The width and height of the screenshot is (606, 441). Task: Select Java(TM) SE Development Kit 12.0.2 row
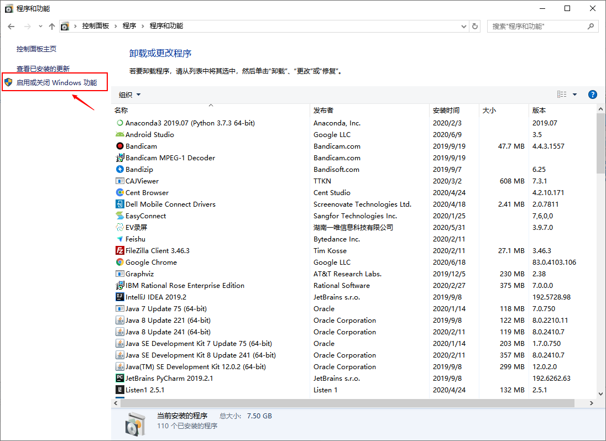click(354, 366)
